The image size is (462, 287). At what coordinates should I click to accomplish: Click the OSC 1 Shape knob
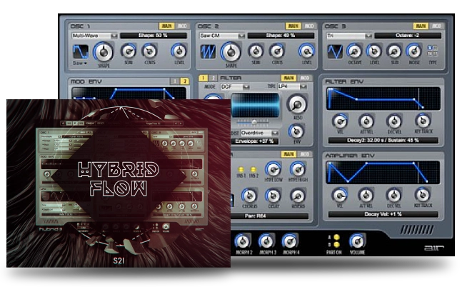(104, 51)
